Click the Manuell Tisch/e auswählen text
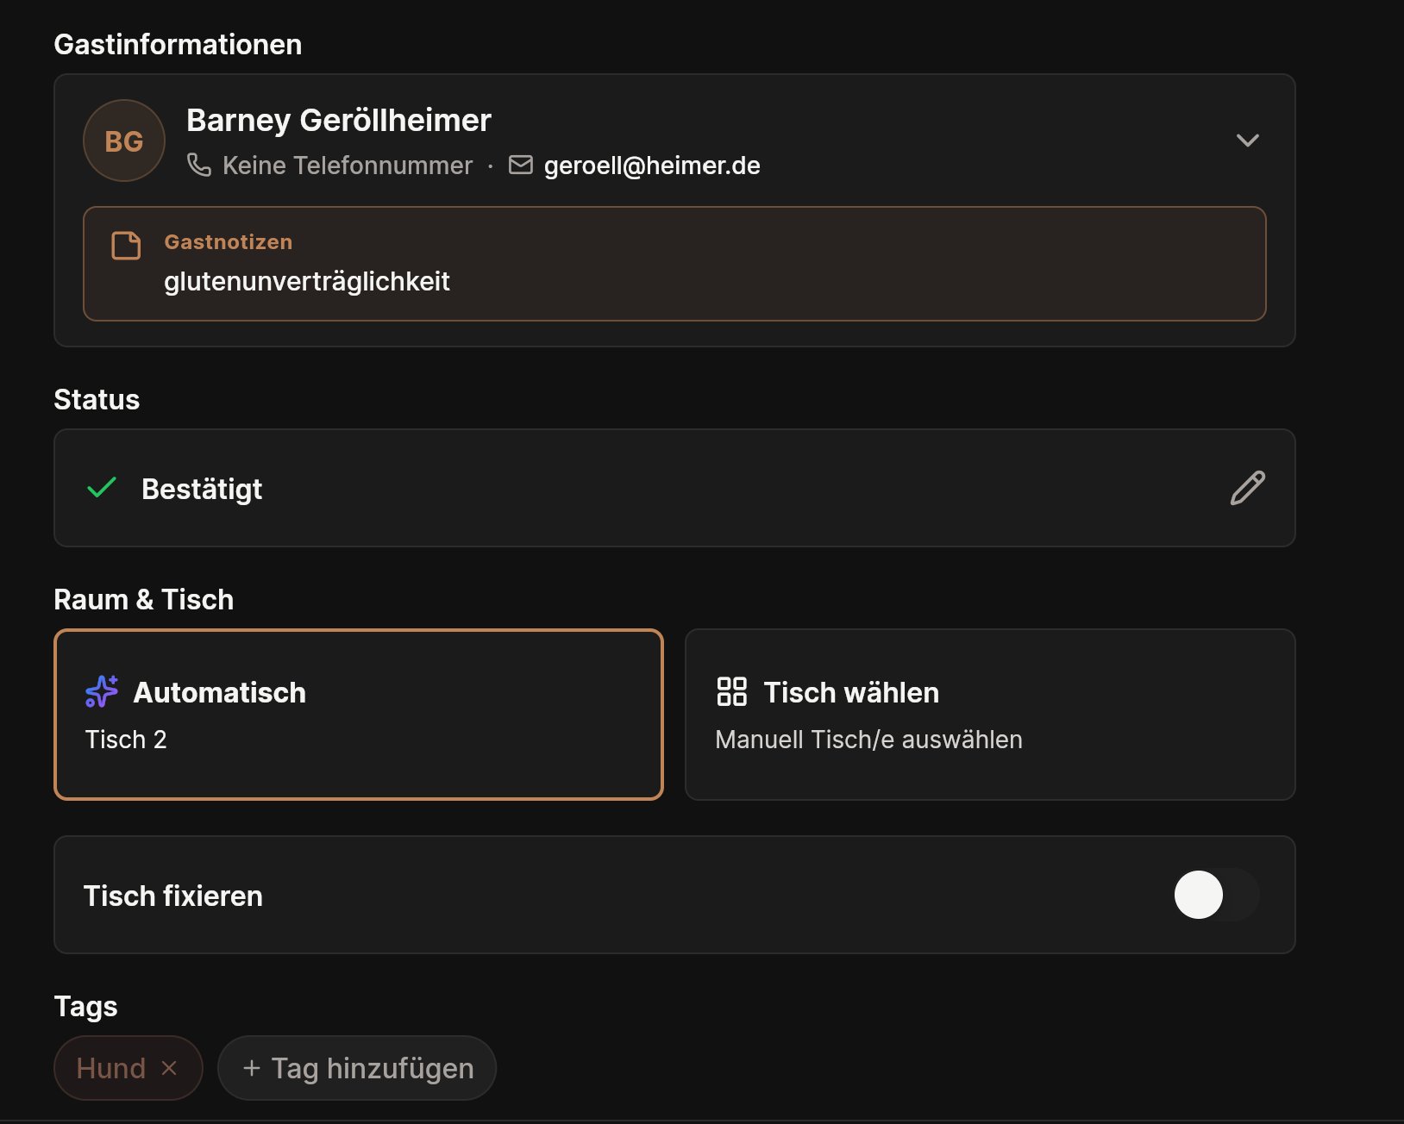Viewport: 1404px width, 1124px height. tap(869, 740)
